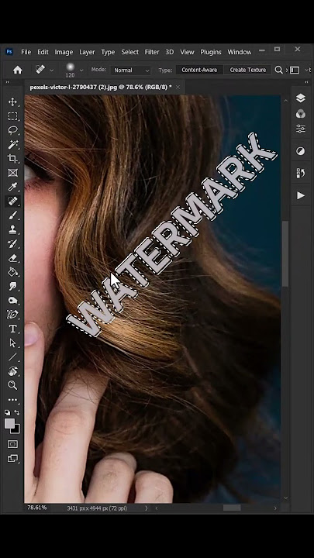Viewport: 314px width, 558px height.
Task: Select the Eyedropper tool
Action: pos(13,187)
